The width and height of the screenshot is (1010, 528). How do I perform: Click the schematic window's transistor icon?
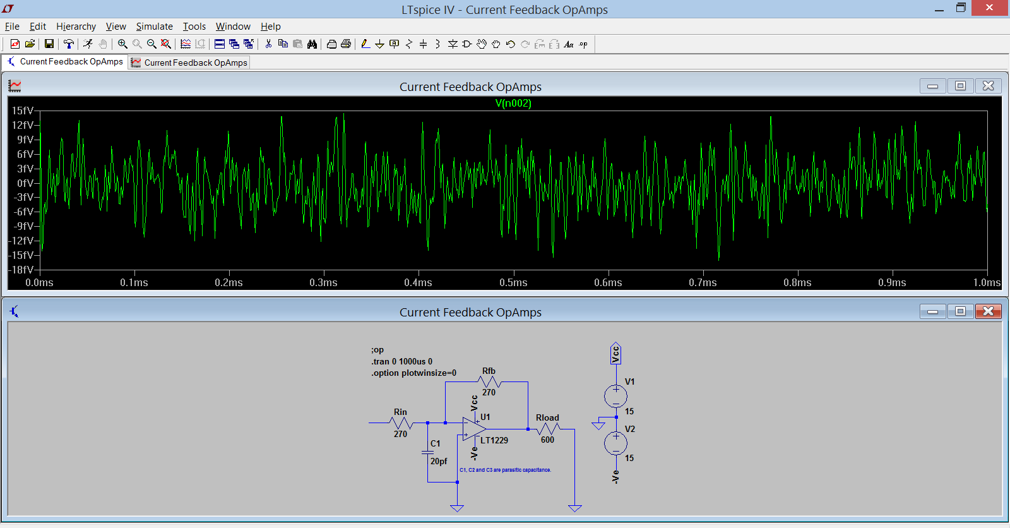(x=15, y=311)
